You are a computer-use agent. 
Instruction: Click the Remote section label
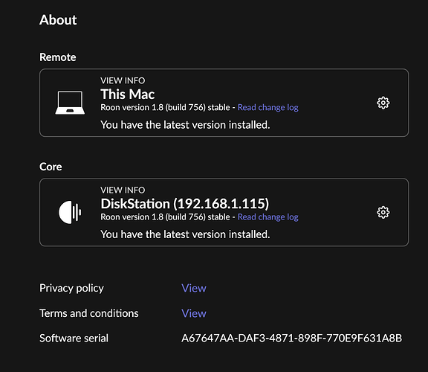click(x=58, y=57)
